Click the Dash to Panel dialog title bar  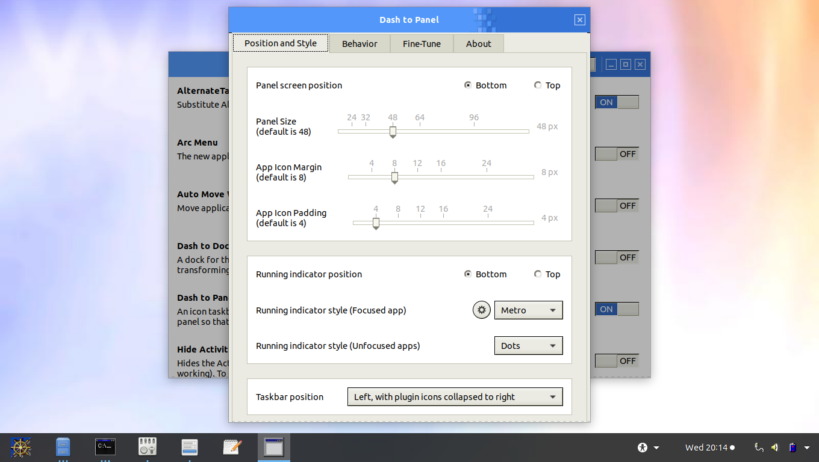[x=409, y=20]
